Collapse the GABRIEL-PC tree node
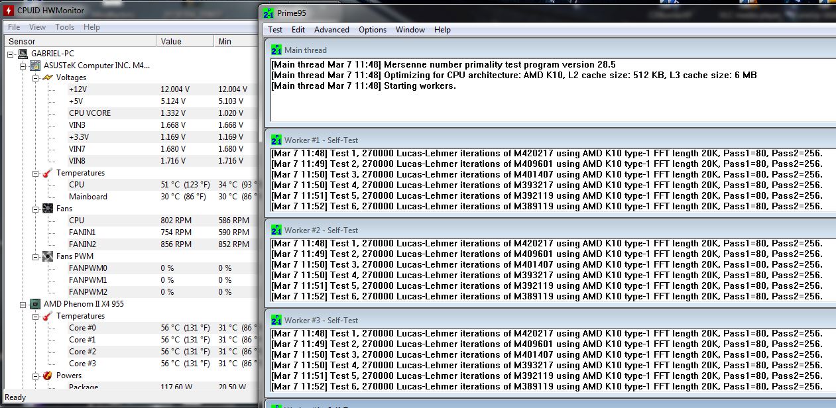The image size is (836, 408). click(11, 54)
